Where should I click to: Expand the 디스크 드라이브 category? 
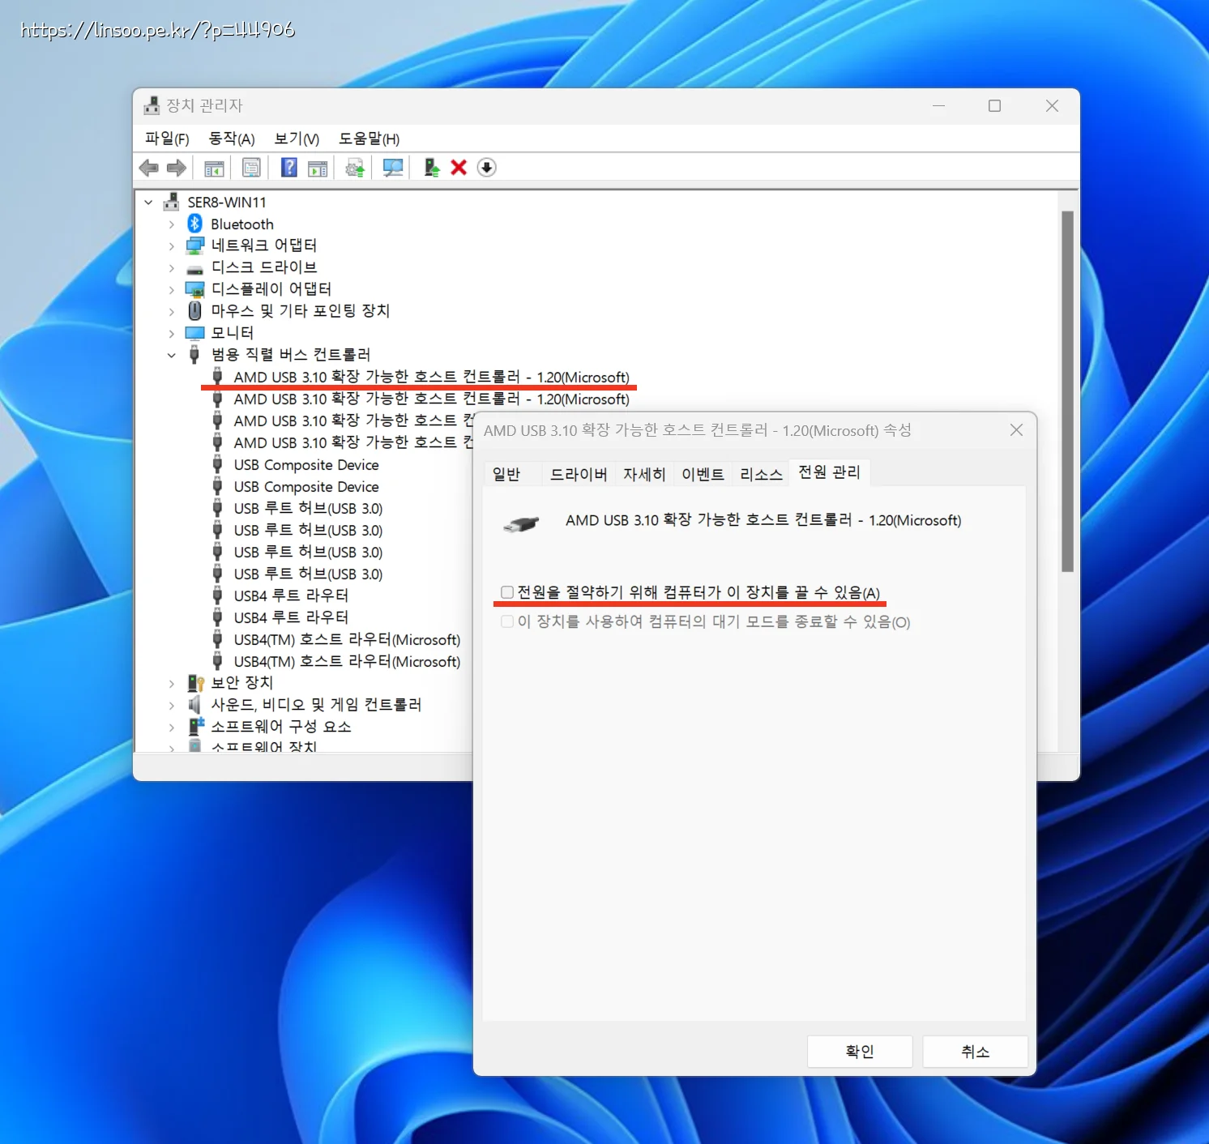(x=171, y=267)
